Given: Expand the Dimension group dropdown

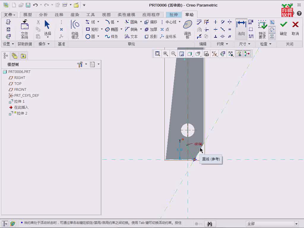Looking at the screenshot, I should coord(245,44).
